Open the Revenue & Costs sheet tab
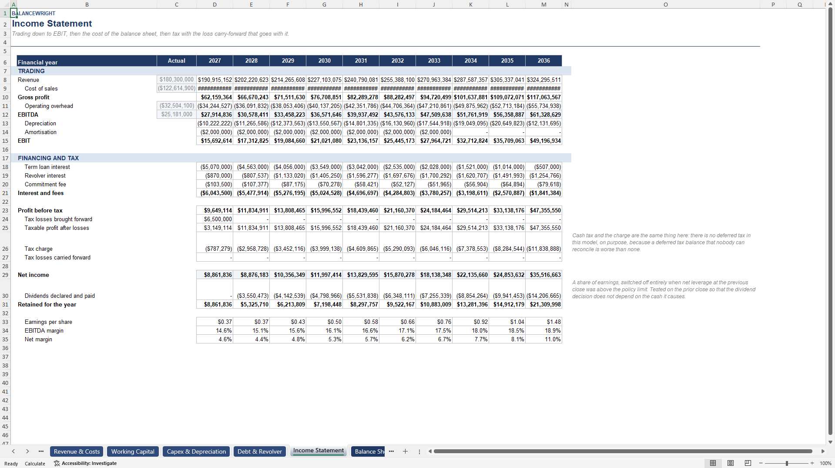835x468 pixels. click(77, 451)
